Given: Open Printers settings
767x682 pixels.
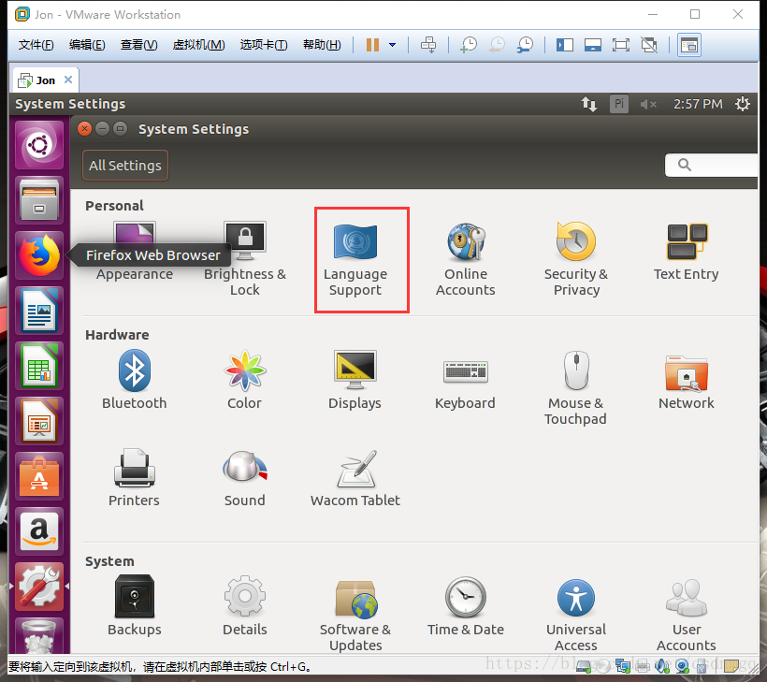Looking at the screenshot, I should [x=134, y=478].
